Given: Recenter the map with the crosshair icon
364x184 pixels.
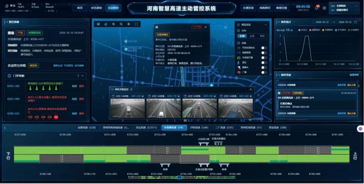Looking at the screenshot, I should (129, 24).
